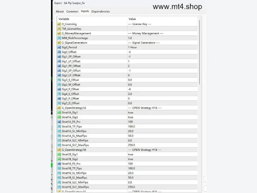Select the Money Management separator value

(145, 33)
